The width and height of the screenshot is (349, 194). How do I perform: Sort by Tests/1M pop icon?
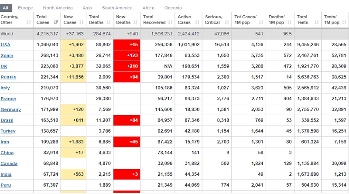[x=344, y=22]
